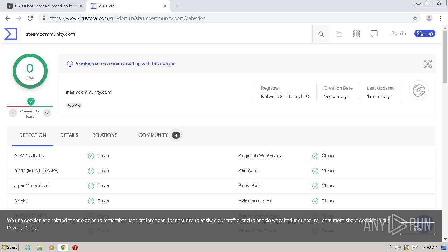Click the green community score shield icon
The image size is (448, 252).
tap(31, 101)
